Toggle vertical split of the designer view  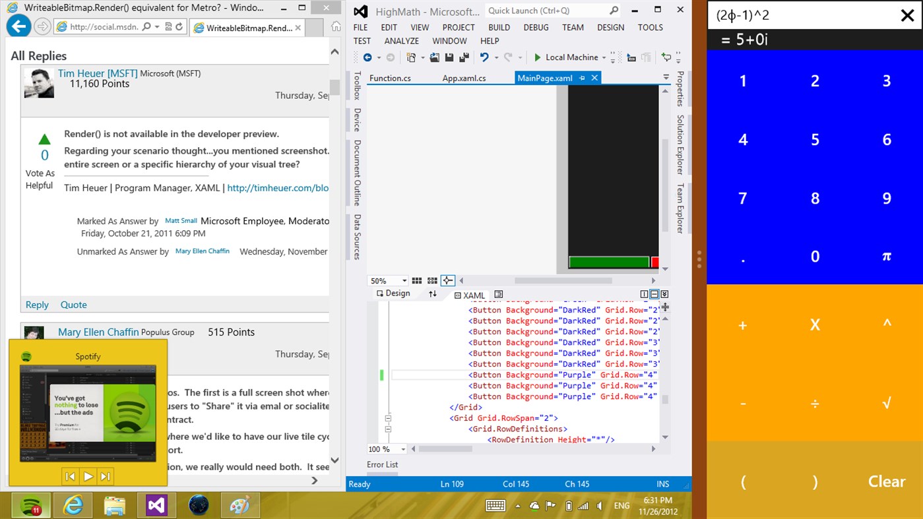point(643,293)
